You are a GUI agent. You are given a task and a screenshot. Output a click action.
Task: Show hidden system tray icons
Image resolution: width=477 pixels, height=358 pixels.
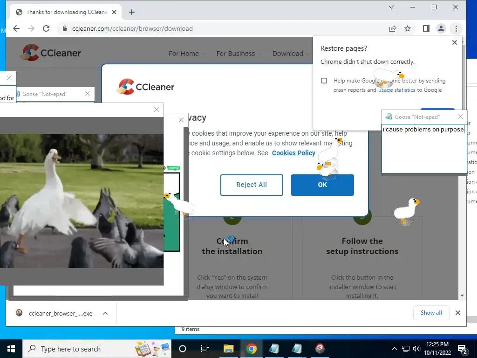pos(394,349)
